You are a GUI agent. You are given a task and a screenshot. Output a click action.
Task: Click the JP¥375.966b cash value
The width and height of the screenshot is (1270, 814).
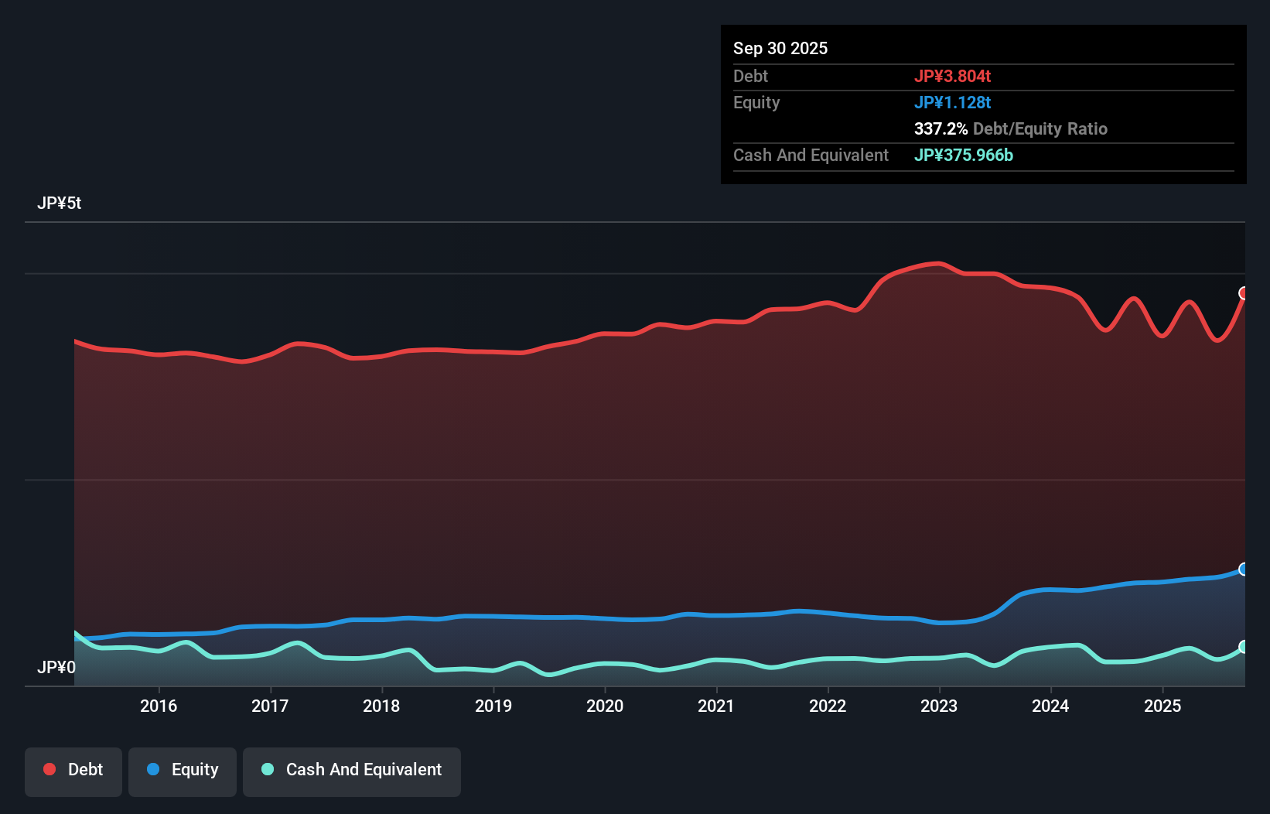(964, 155)
